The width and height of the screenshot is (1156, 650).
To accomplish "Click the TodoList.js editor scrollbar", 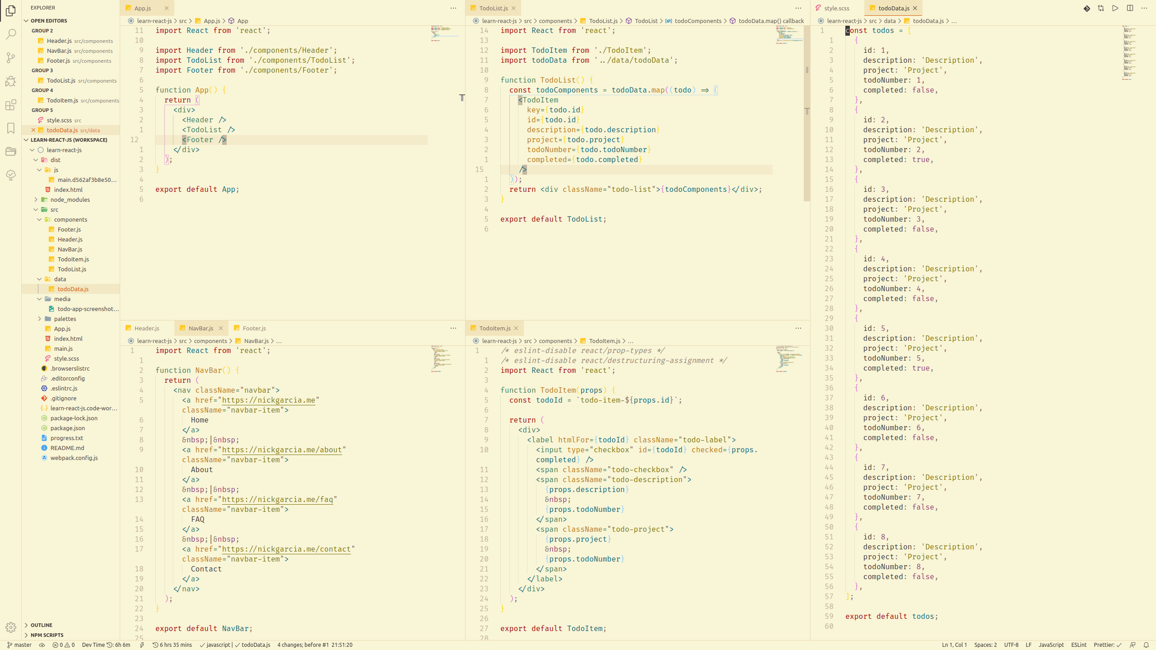I will 807,113.
